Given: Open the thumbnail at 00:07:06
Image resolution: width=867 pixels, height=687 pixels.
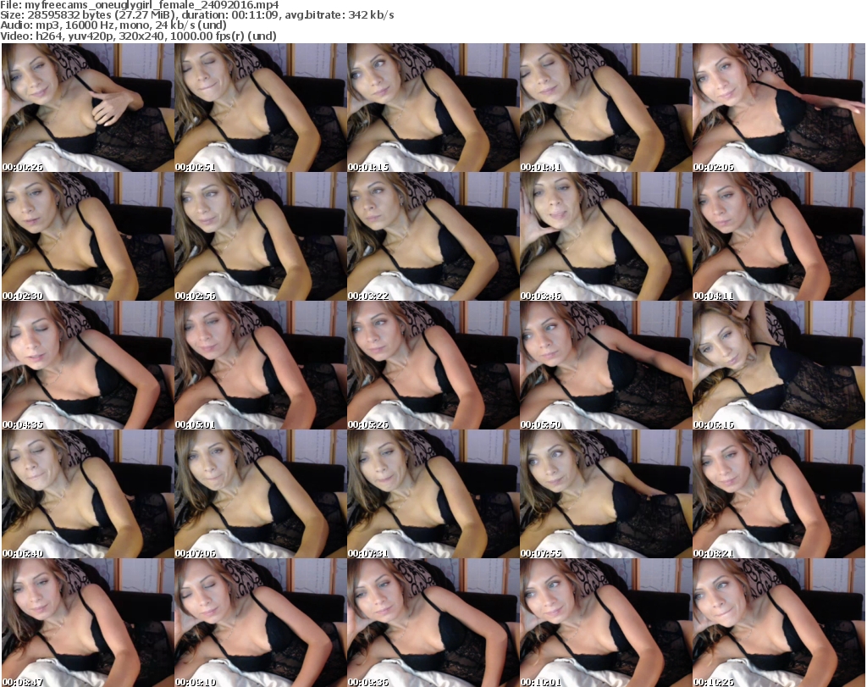Looking at the screenshot, I should tap(261, 495).
